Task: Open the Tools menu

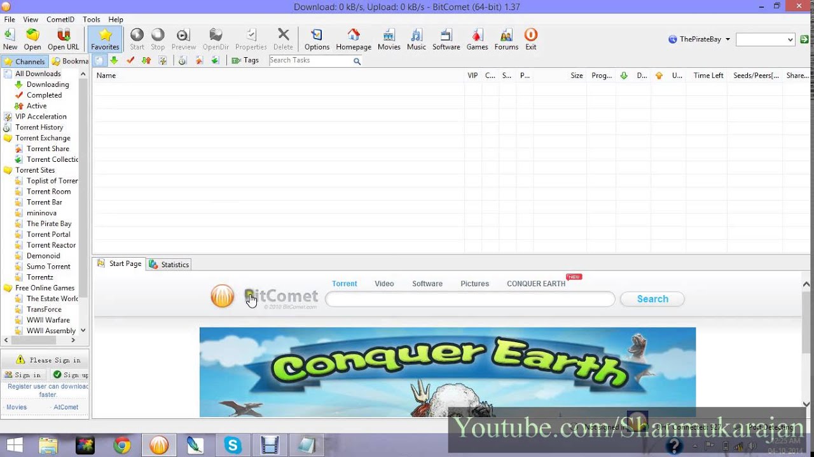Action: (x=92, y=20)
